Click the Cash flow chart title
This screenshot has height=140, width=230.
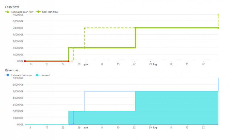point(12,7)
